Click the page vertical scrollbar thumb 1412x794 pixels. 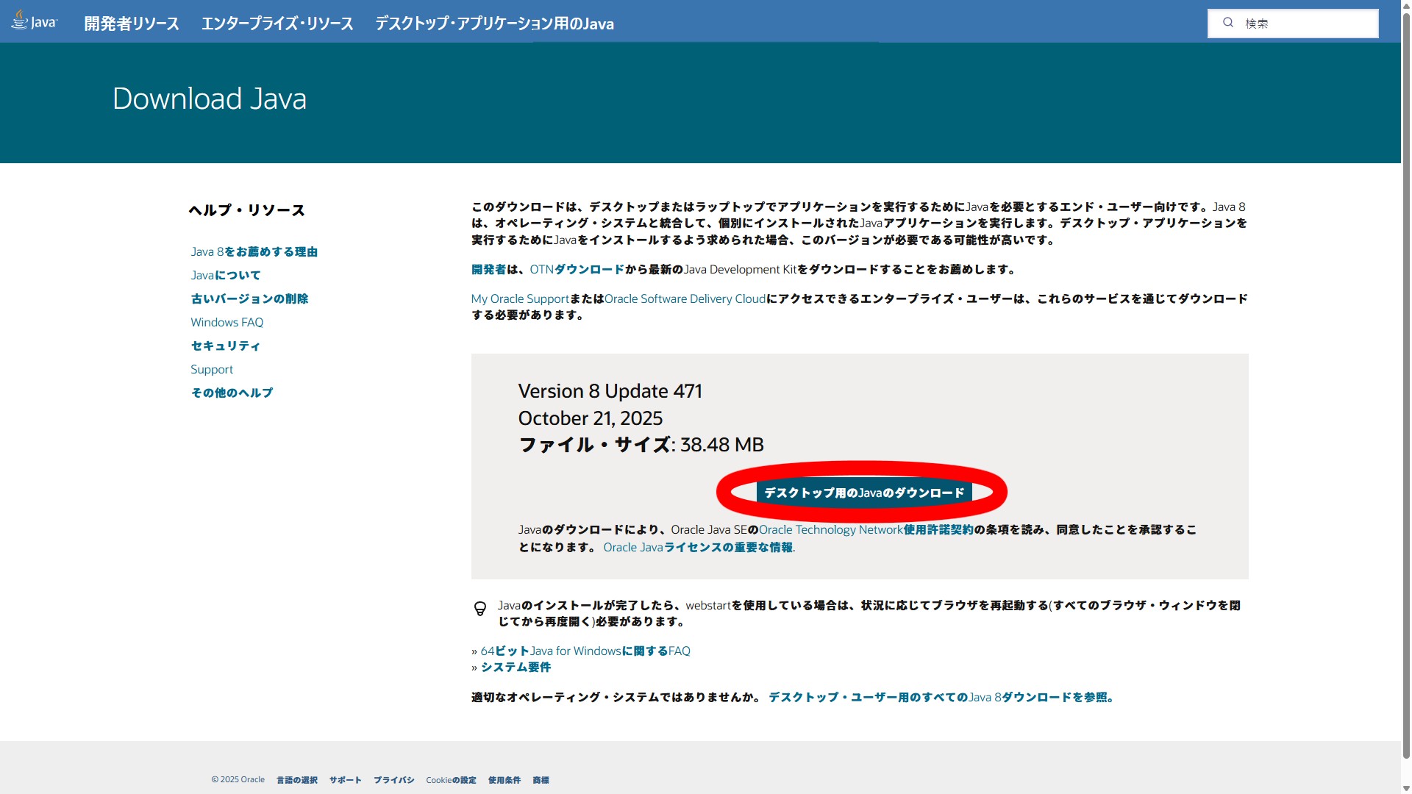(x=1406, y=386)
